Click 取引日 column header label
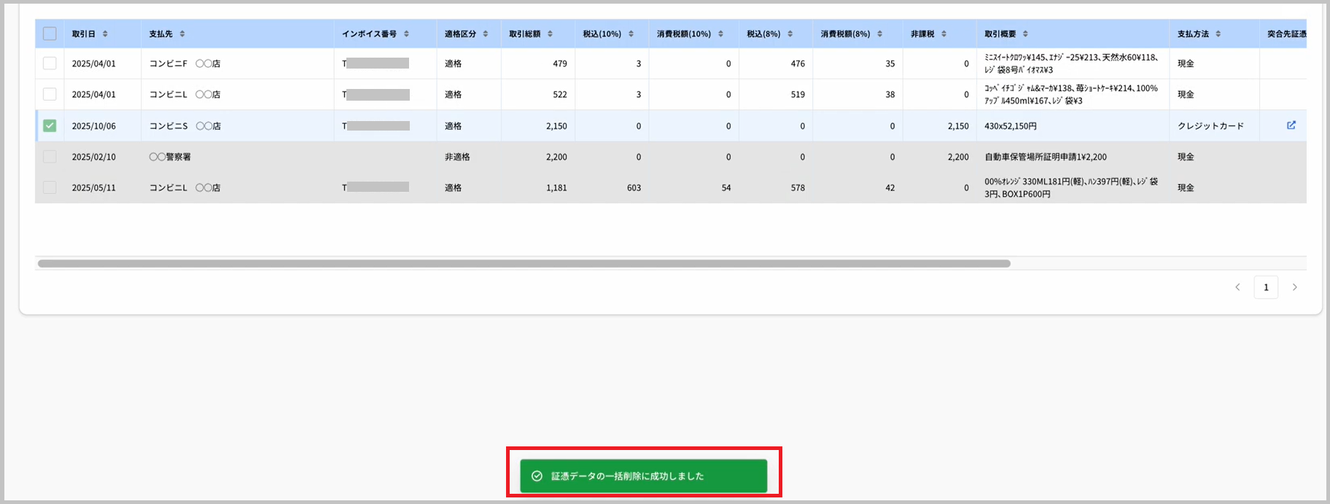Screen dimensions: 1330x504 (84, 34)
